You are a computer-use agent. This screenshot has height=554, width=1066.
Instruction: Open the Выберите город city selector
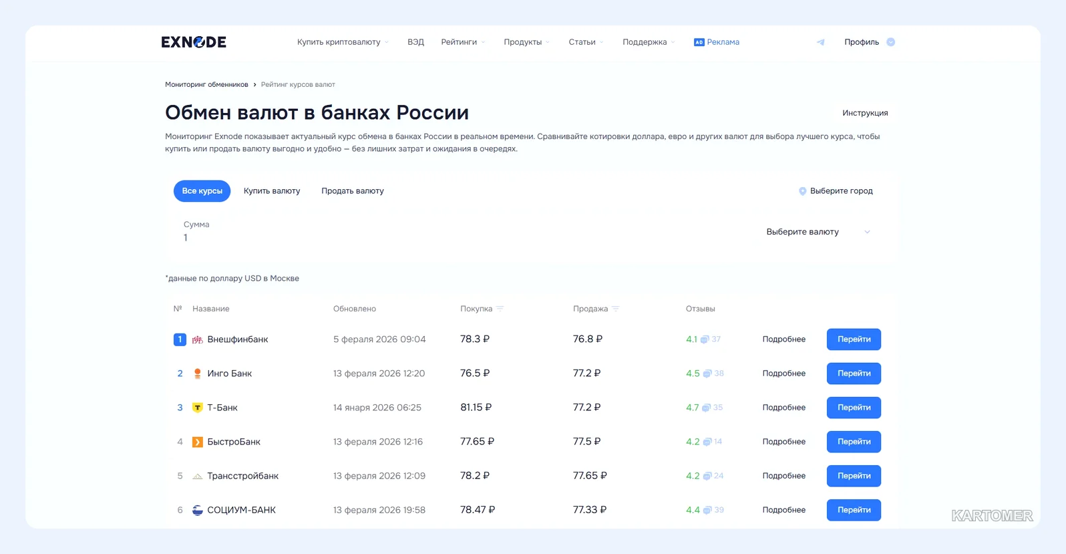(836, 191)
